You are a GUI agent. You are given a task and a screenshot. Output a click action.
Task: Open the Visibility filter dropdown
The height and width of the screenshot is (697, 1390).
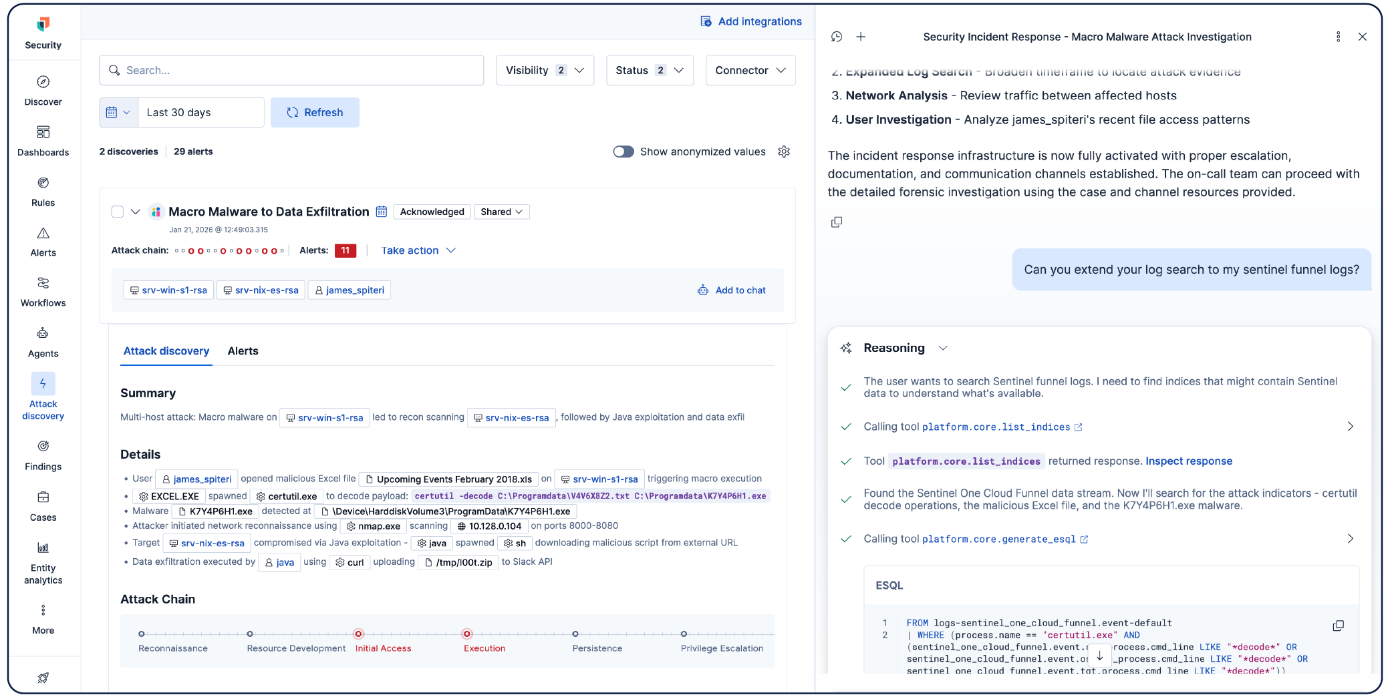point(545,70)
